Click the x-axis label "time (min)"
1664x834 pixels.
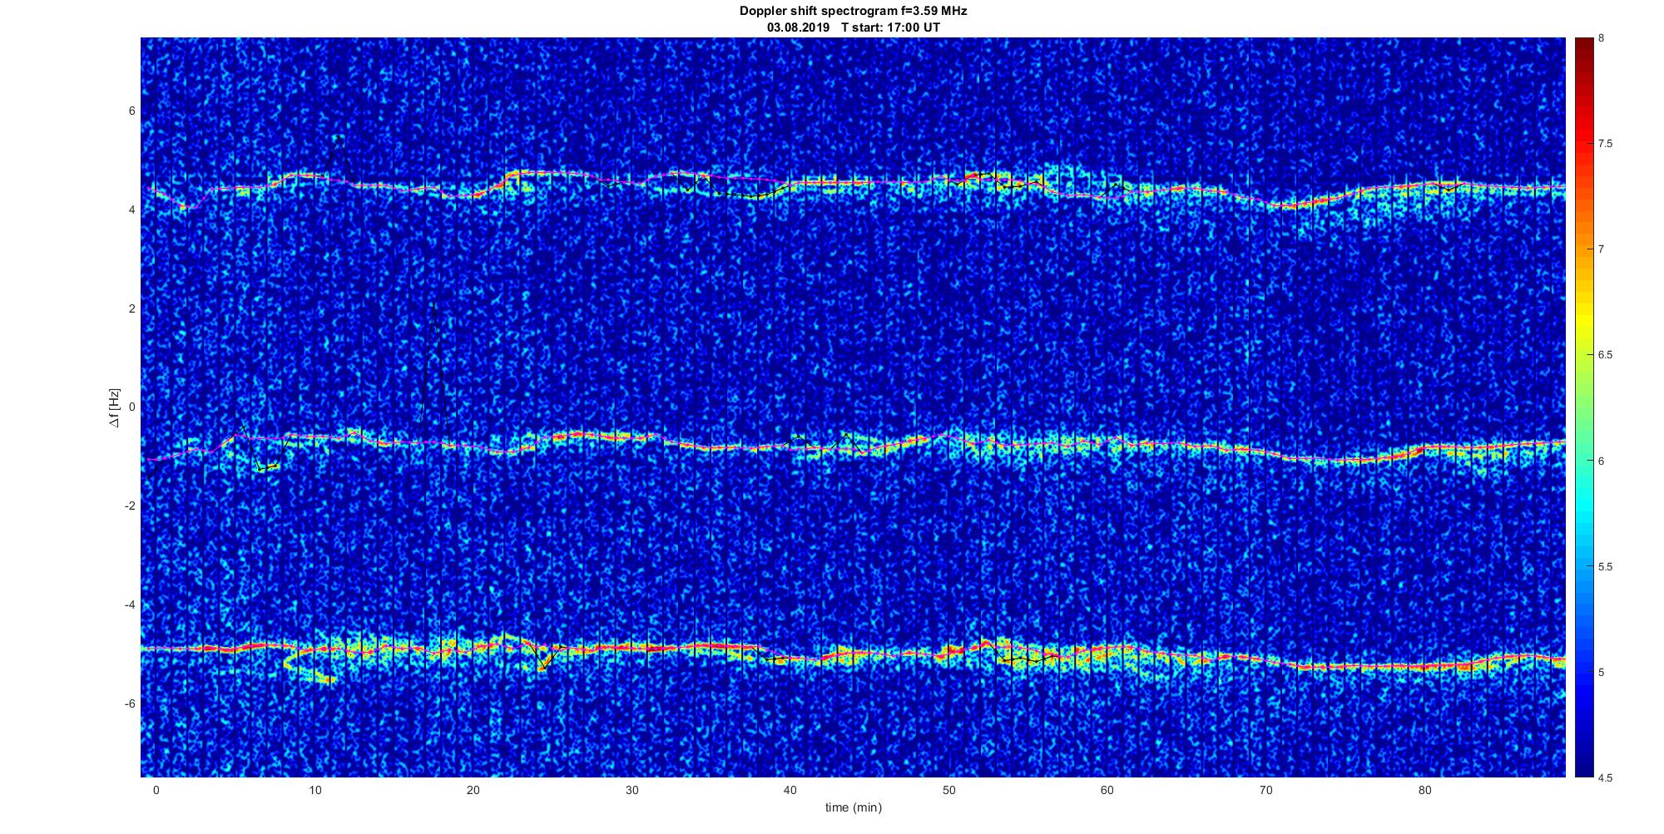(x=853, y=807)
